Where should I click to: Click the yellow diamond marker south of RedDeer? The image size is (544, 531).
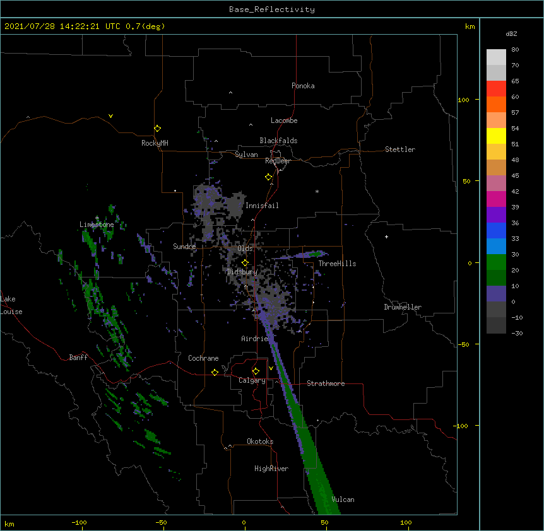tap(268, 177)
